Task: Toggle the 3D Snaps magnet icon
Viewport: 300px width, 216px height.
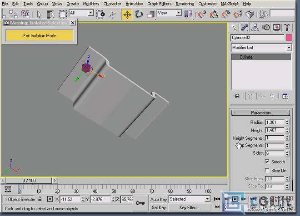Action: [x=201, y=15]
